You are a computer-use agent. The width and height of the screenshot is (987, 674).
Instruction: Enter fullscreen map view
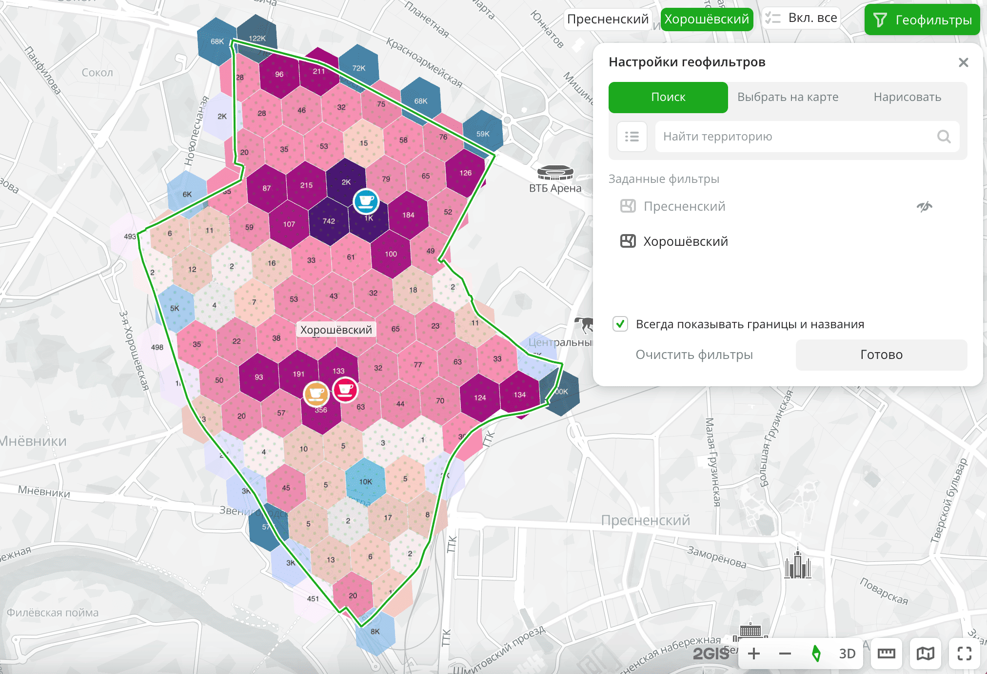pos(964,654)
